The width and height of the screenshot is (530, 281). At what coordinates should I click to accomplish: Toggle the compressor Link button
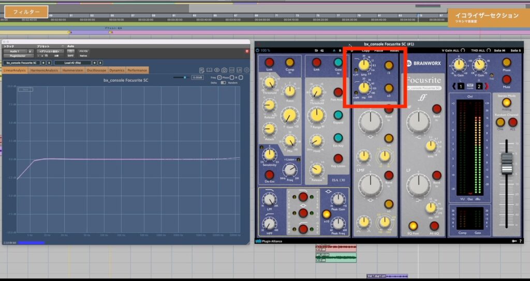tap(269, 63)
